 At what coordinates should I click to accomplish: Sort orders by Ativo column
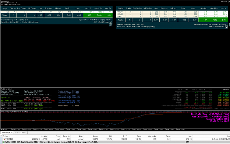tap(81, 136)
